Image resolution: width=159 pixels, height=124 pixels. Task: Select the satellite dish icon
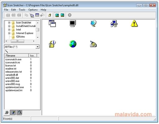(x=93, y=24)
